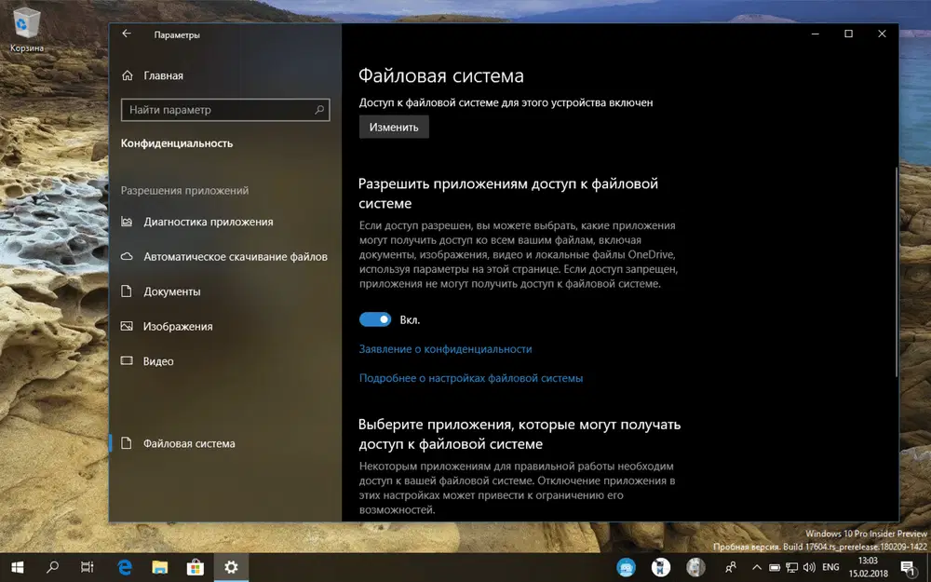Viewport: 931px width, 582px height.
Task: Launch Microsoft Edge from taskbar
Action: click(x=124, y=568)
